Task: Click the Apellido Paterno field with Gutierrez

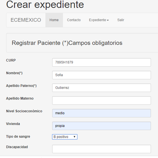Action: pos(102,88)
